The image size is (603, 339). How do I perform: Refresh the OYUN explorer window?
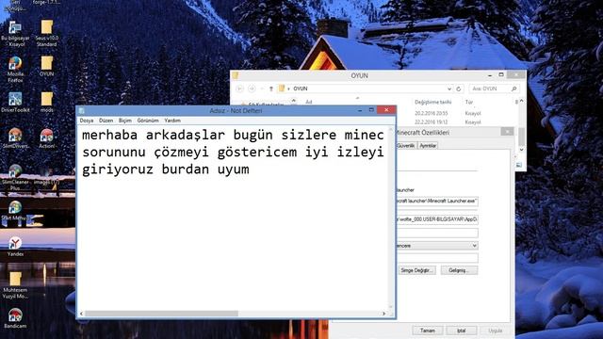point(459,89)
